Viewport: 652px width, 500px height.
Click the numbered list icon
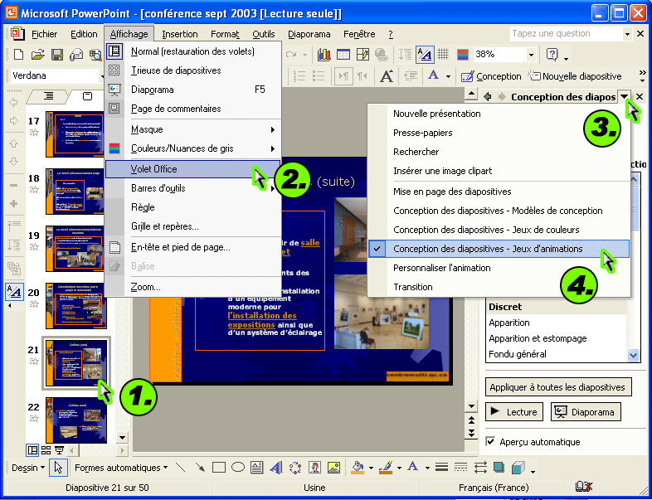(x=299, y=76)
